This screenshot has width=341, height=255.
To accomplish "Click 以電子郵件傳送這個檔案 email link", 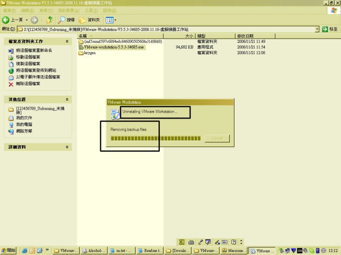I will [38, 77].
